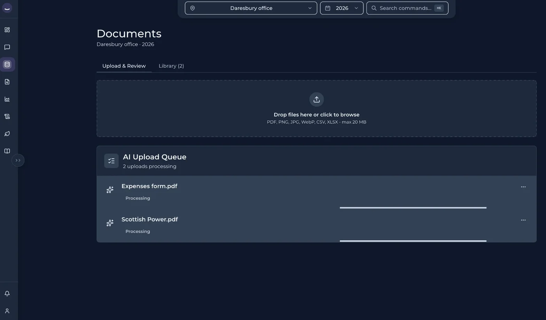Screen dimensions: 546x320
Task: Open the chat message icon
Action: click(7, 47)
